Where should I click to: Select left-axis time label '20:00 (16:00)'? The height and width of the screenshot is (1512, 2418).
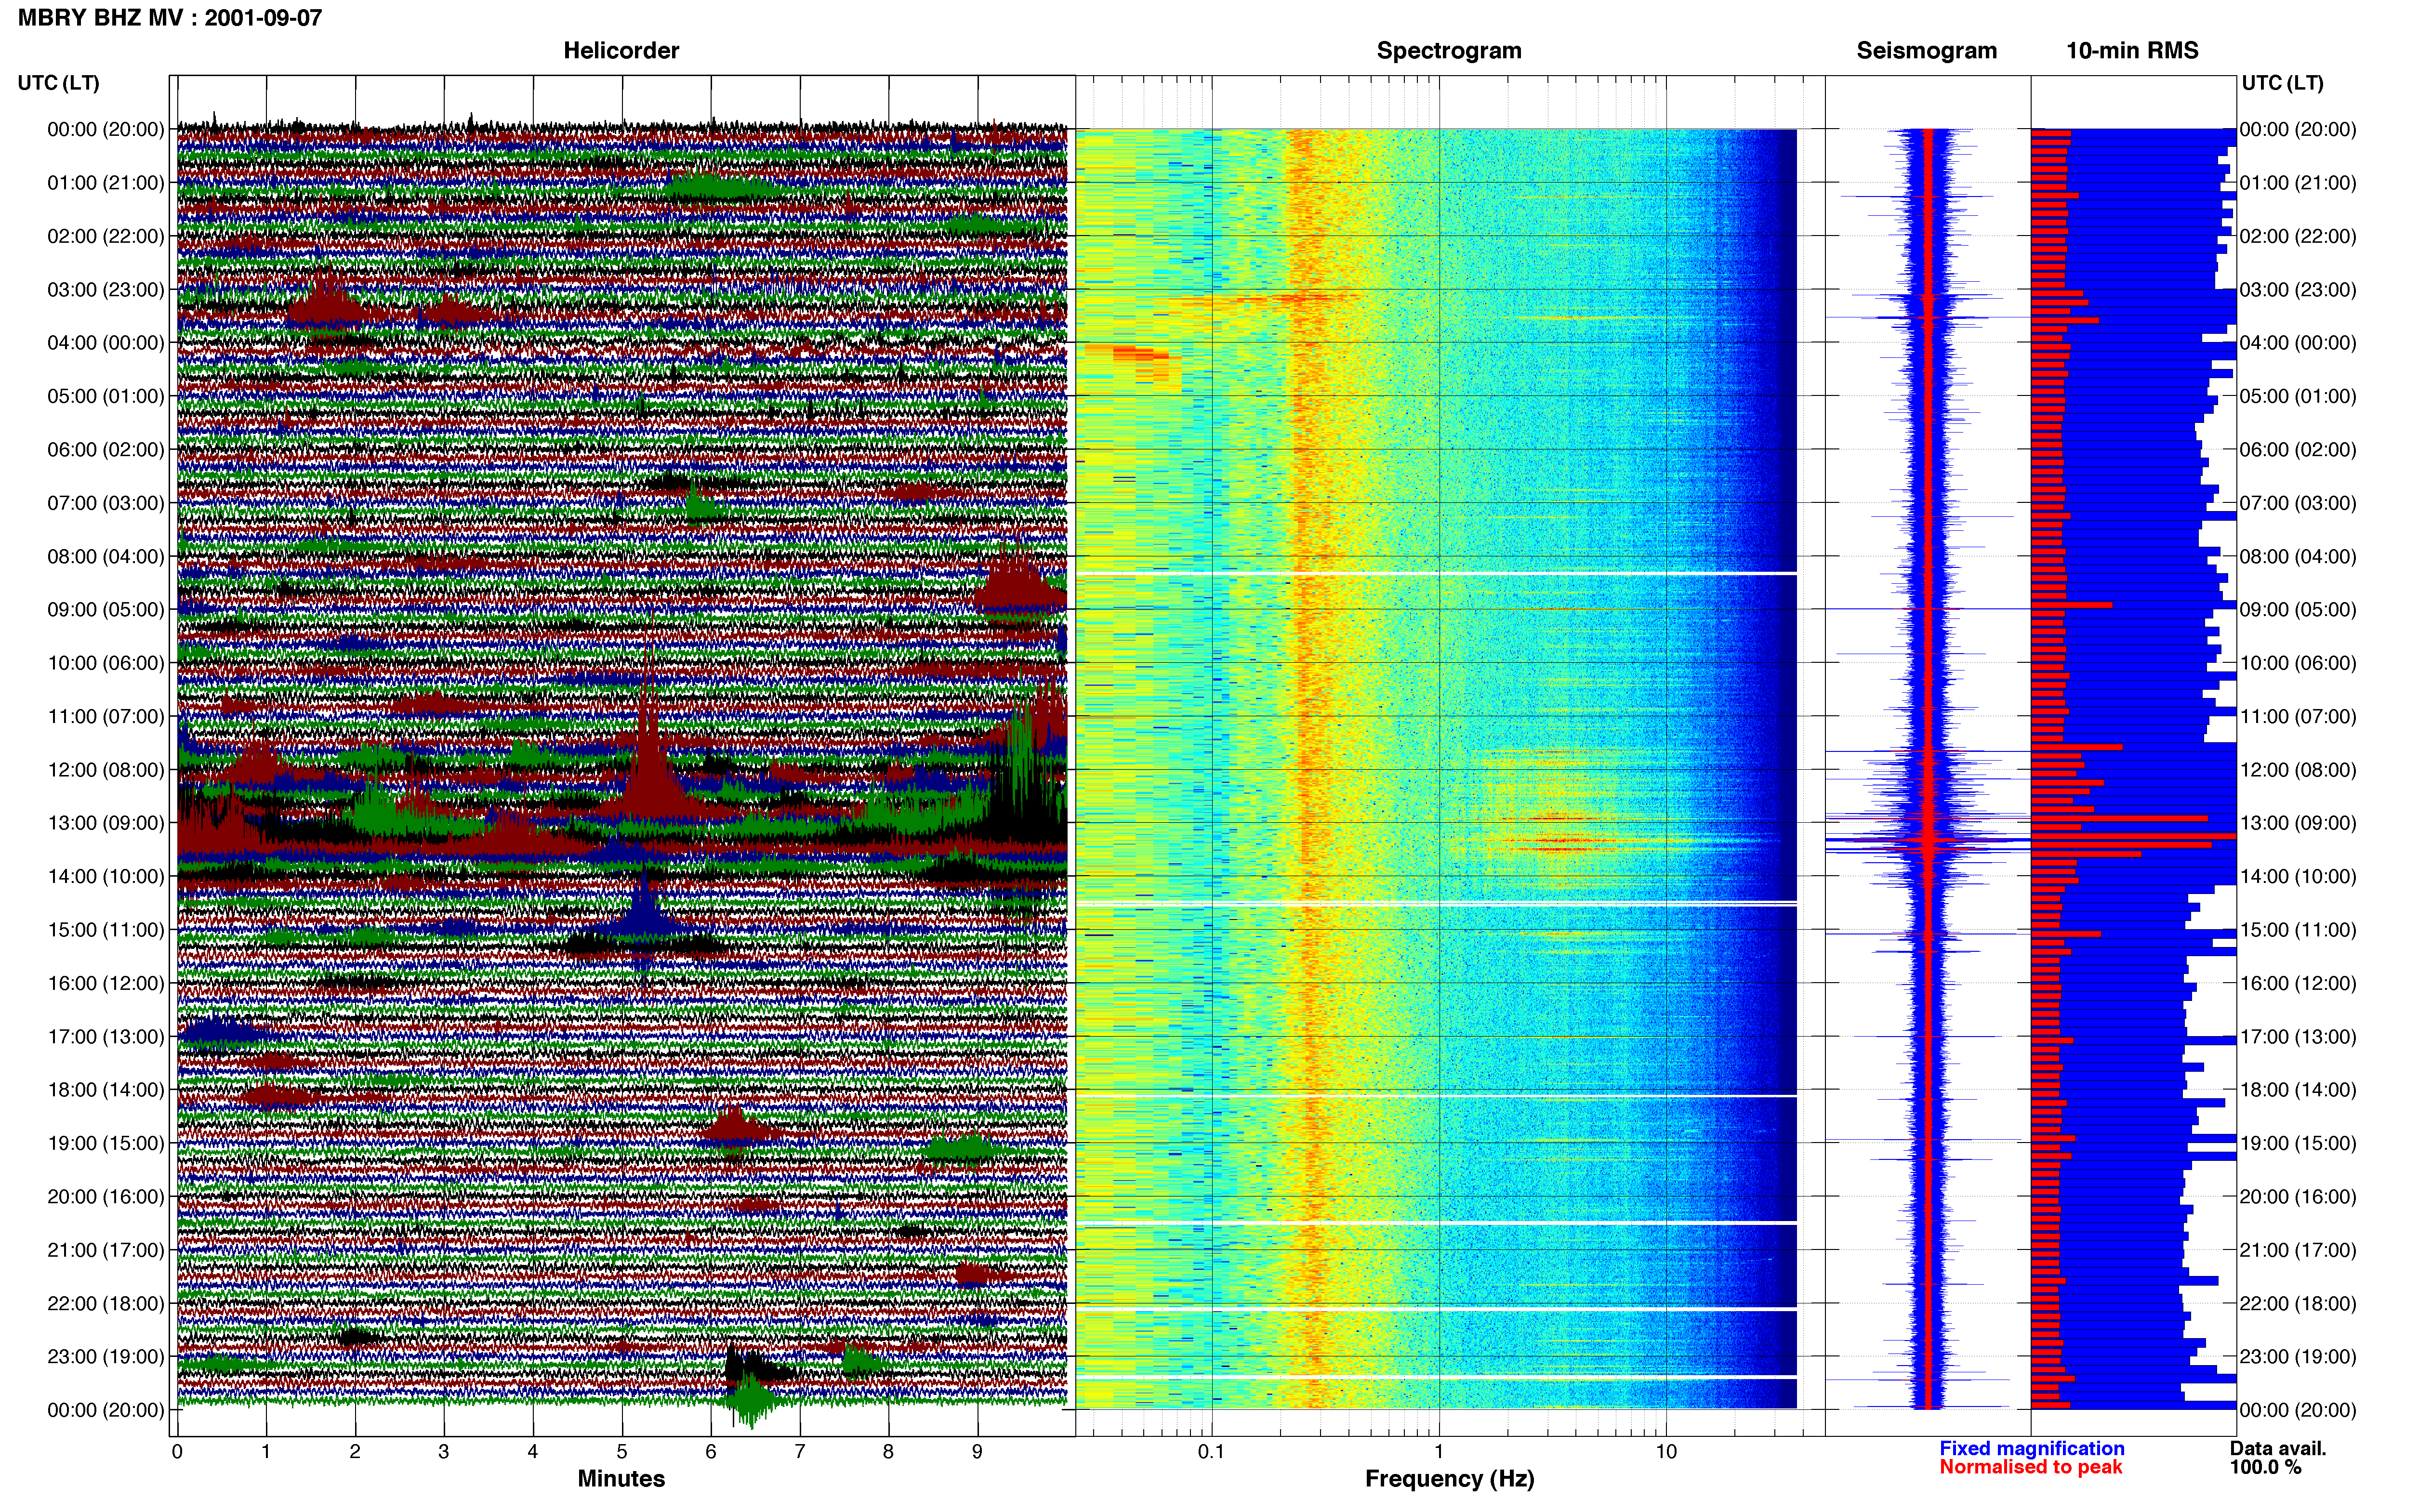pyautogui.click(x=106, y=1197)
